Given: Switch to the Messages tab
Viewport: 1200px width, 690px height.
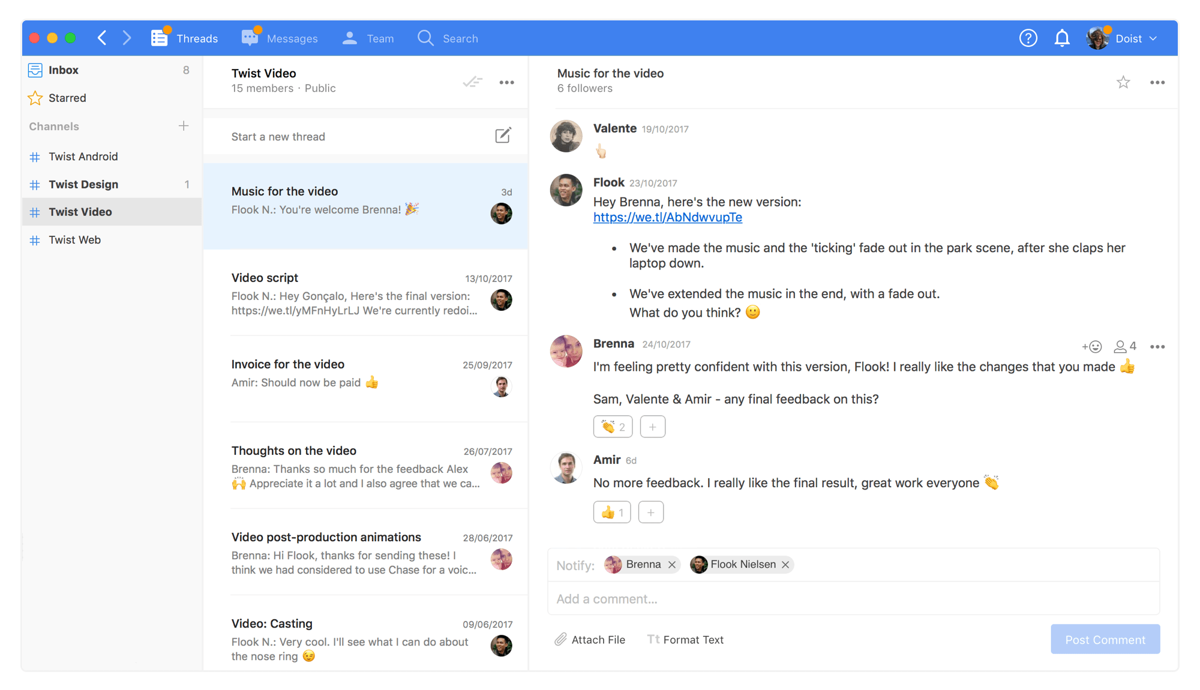Looking at the screenshot, I should coord(280,38).
